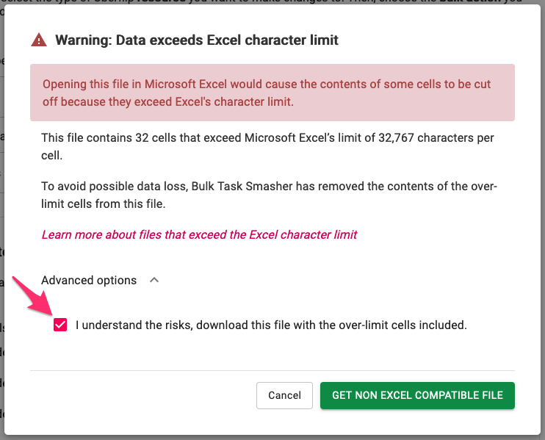Click the white checkmark inside pink box
The width and height of the screenshot is (545, 440).
click(60, 325)
